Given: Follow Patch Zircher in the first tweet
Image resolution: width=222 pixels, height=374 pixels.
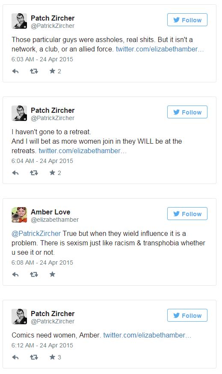Looking at the screenshot, I should pyautogui.click(x=187, y=20).
